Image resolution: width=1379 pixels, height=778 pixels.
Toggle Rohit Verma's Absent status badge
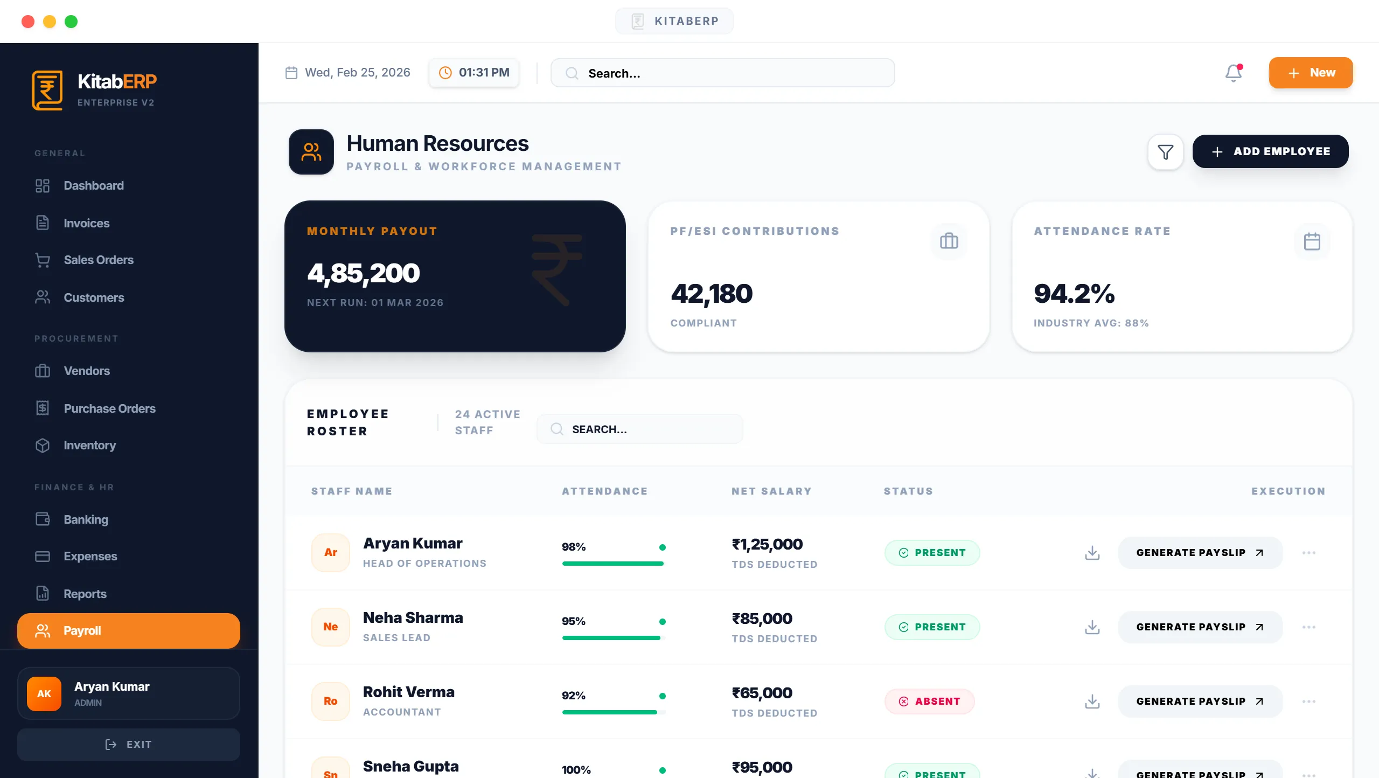(929, 701)
